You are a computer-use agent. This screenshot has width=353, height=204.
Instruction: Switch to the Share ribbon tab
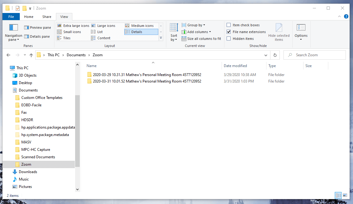[47, 17]
